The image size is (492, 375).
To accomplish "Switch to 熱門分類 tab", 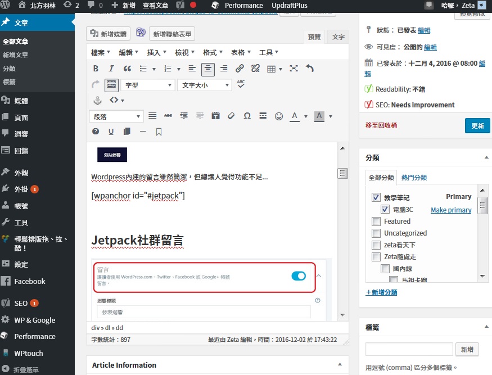I will pyautogui.click(x=414, y=178).
